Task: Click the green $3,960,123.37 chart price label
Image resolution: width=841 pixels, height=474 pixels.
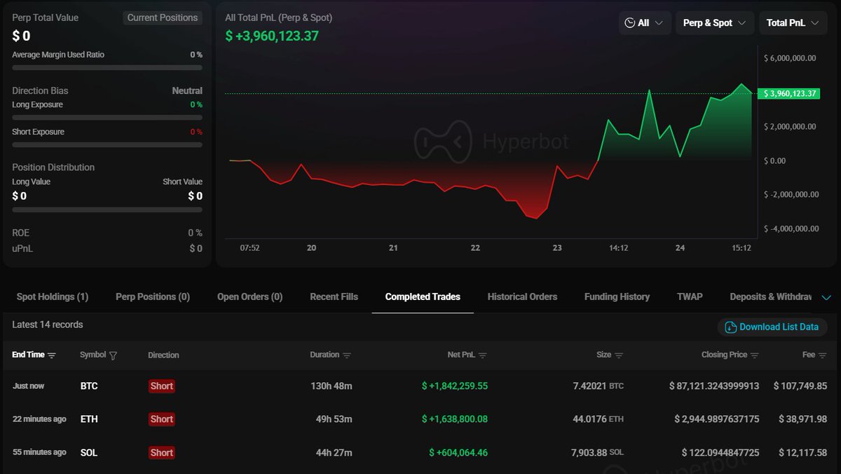Action: pyautogui.click(x=790, y=93)
